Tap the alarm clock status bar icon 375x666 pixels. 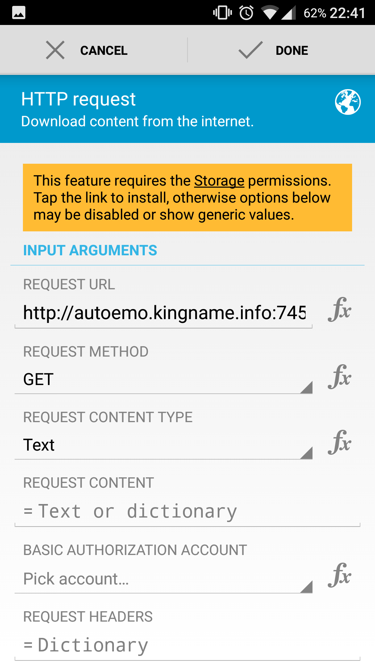click(x=246, y=13)
